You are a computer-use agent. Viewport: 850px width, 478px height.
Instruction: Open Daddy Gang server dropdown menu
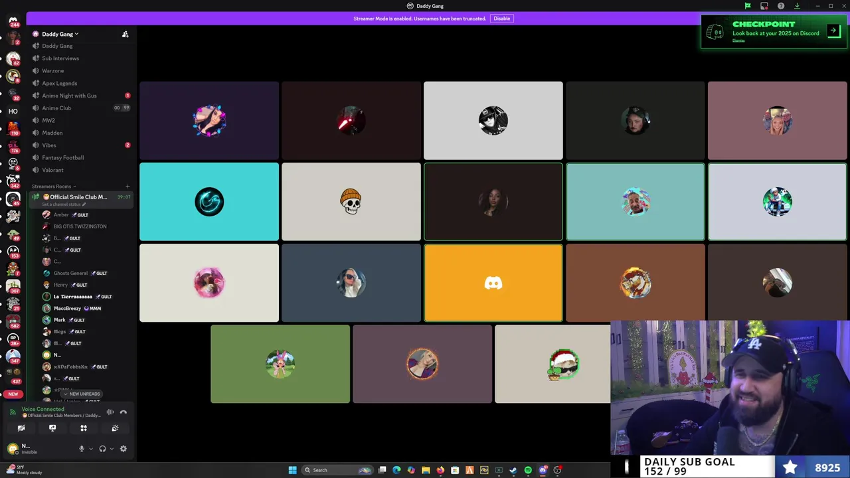[60, 34]
